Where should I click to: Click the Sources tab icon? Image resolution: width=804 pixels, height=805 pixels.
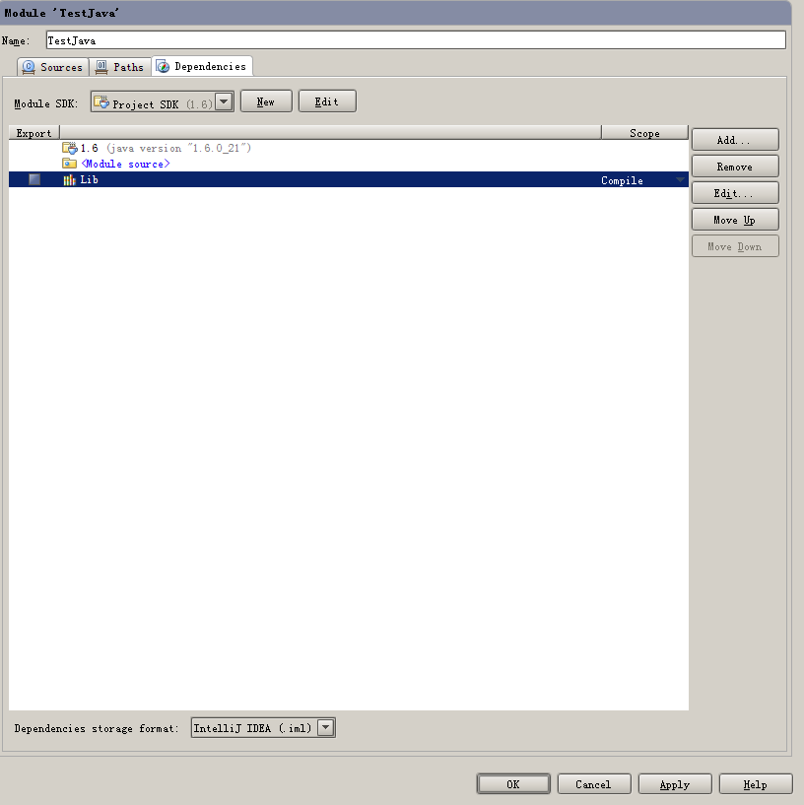click(29, 67)
